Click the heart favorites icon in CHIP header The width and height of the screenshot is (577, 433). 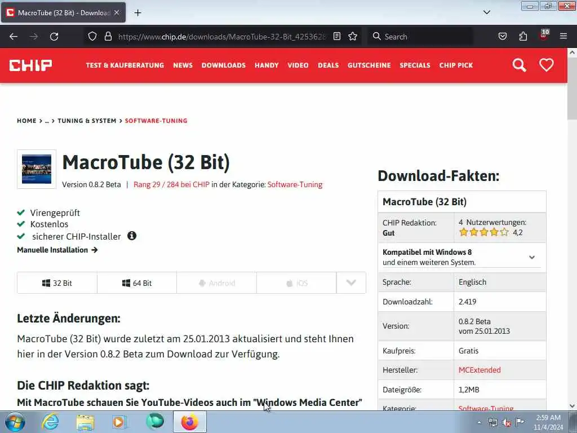pyautogui.click(x=547, y=65)
